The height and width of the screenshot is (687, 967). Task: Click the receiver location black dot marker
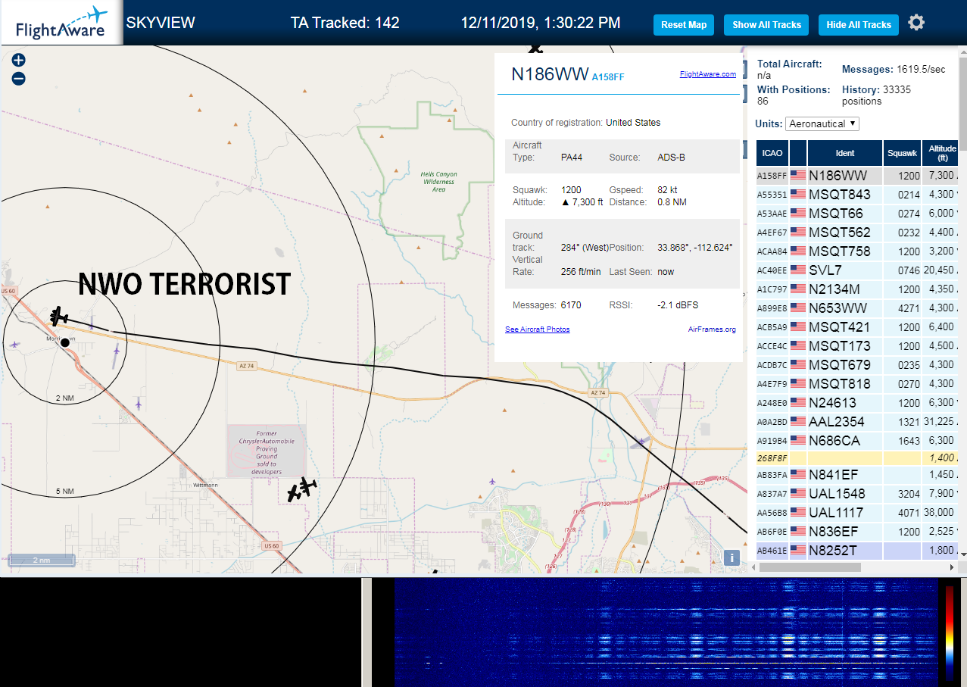coord(65,342)
